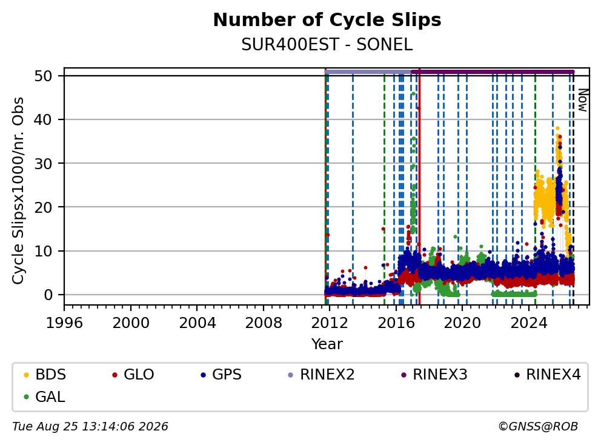Screen dimensions: 601x445
Task: Click the 10 y-axis tick label
Action: [x=43, y=251]
